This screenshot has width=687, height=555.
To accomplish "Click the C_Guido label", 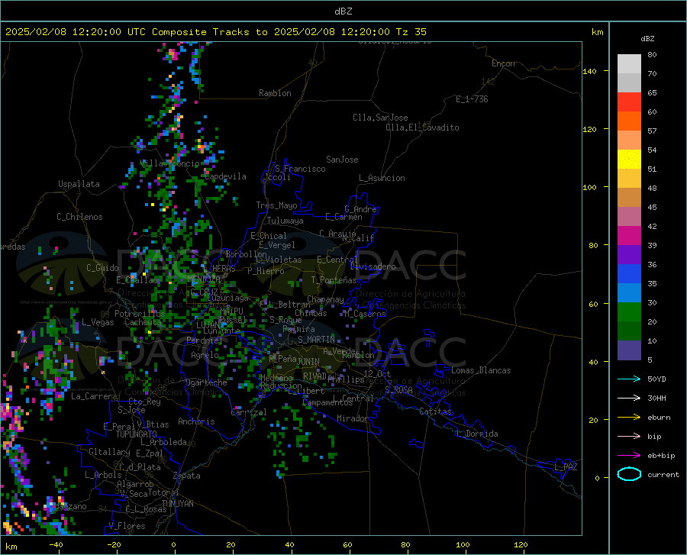I will tap(102, 268).
